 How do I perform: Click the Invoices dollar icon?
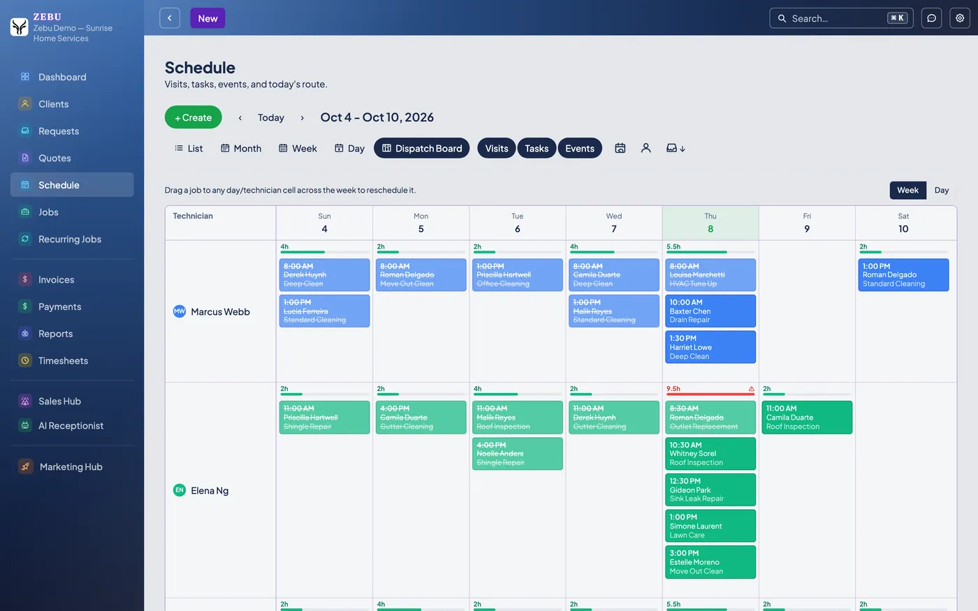[25, 279]
